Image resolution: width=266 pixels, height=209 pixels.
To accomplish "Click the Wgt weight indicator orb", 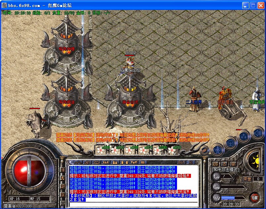I will pos(217,198).
